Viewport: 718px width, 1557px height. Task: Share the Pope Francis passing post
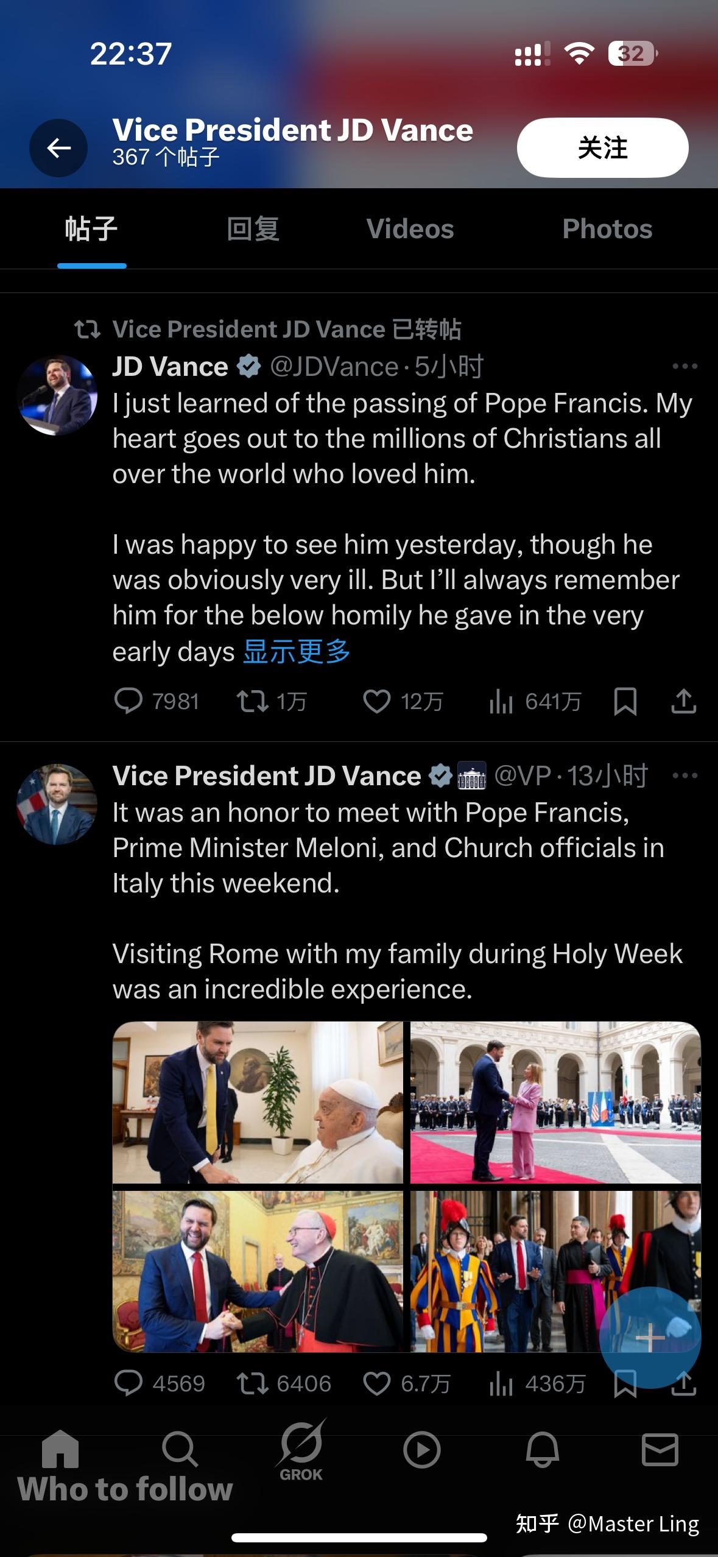(683, 701)
